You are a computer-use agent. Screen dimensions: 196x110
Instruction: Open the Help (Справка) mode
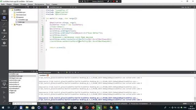click(4, 44)
